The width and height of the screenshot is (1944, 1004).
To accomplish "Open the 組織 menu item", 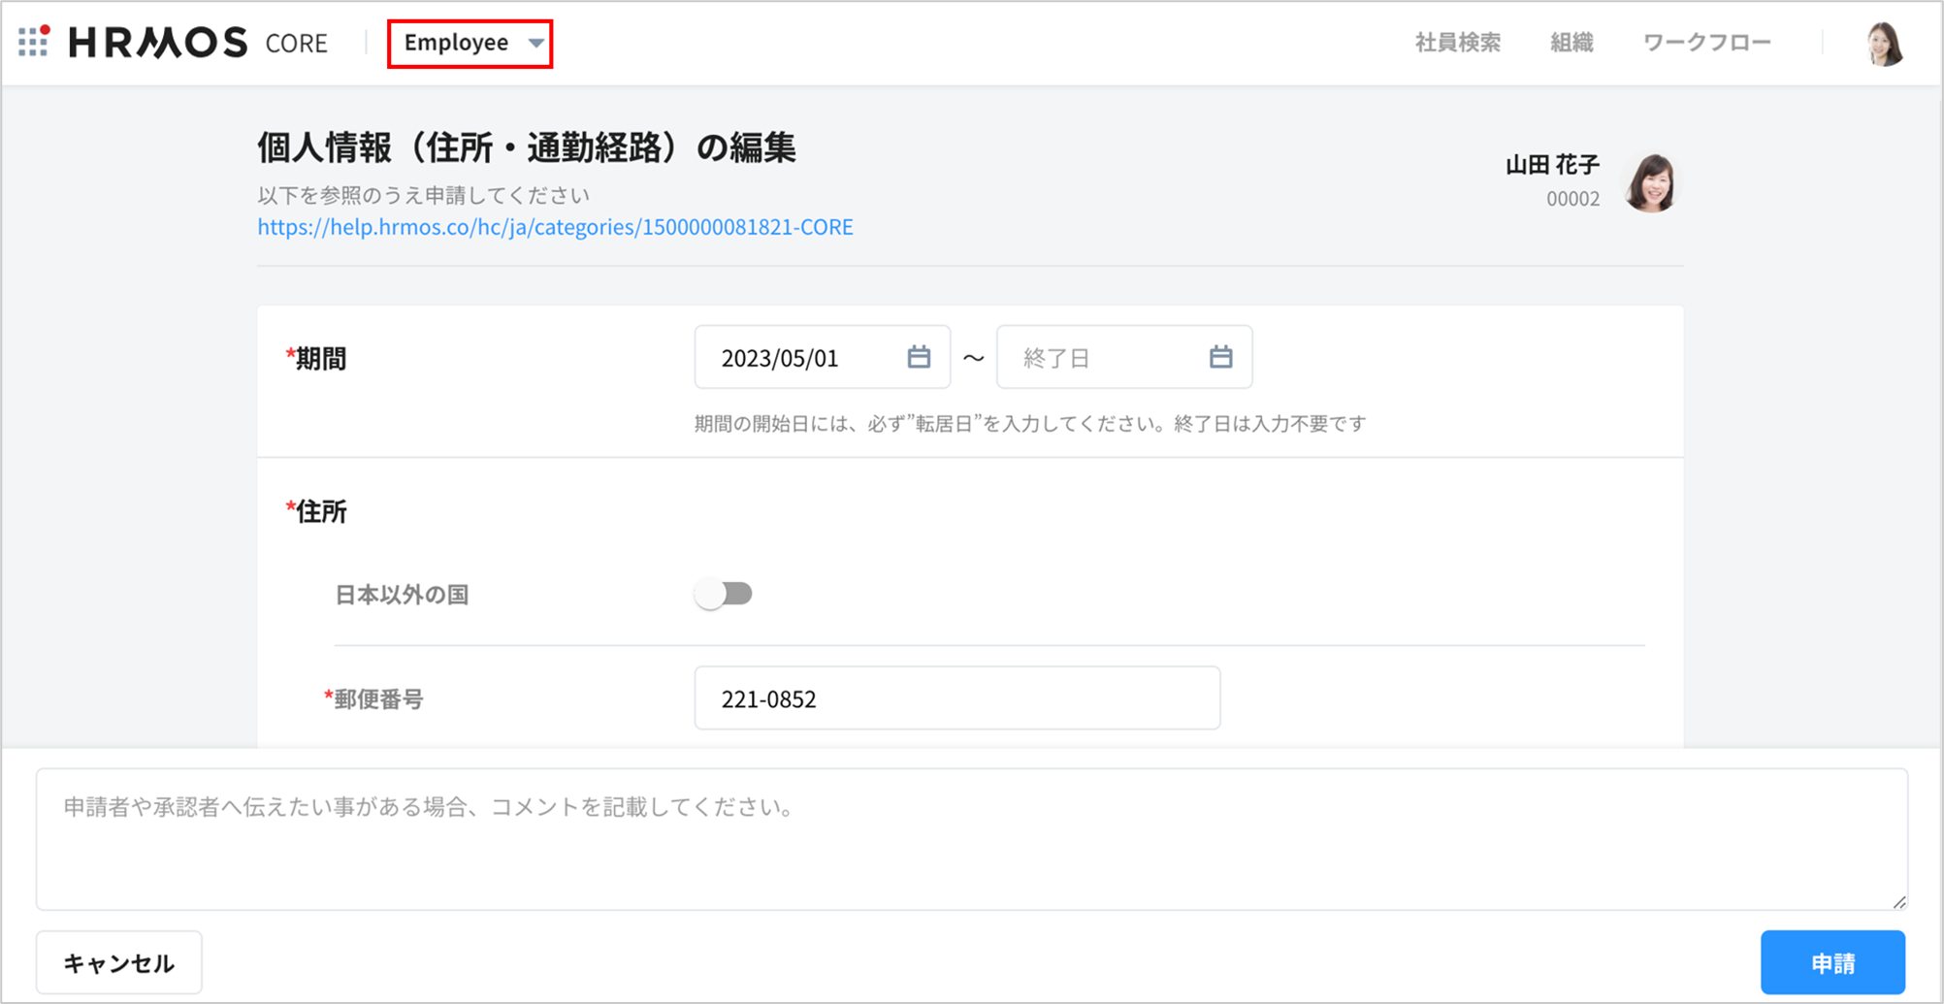I will [1571, 43].
